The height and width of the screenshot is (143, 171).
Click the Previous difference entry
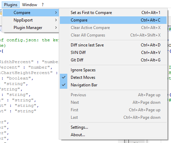coord(113,95)
